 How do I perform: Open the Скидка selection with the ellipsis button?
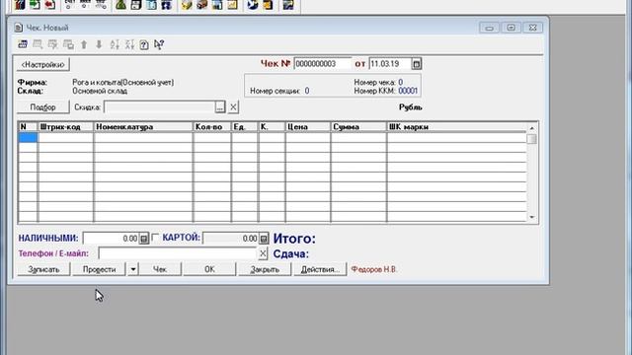point(219,107)
